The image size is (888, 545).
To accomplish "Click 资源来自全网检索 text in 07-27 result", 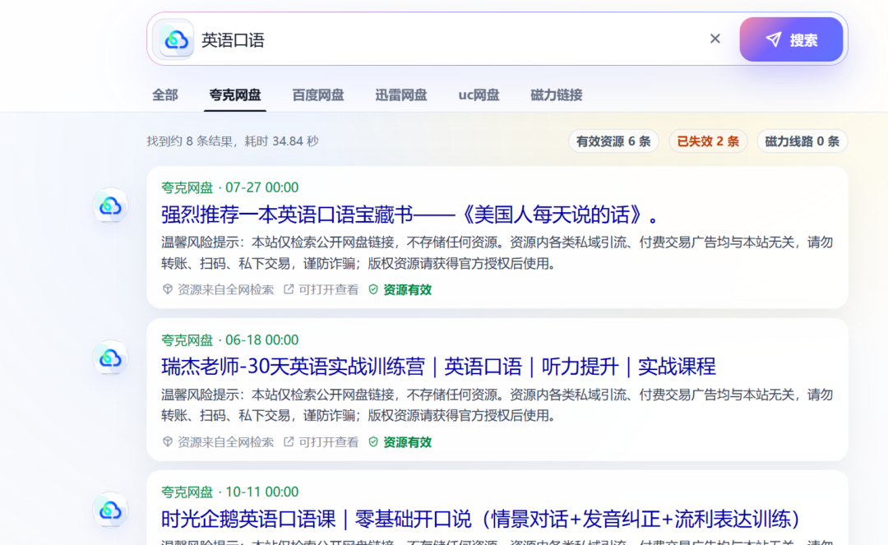I will [x=225, y=289].
